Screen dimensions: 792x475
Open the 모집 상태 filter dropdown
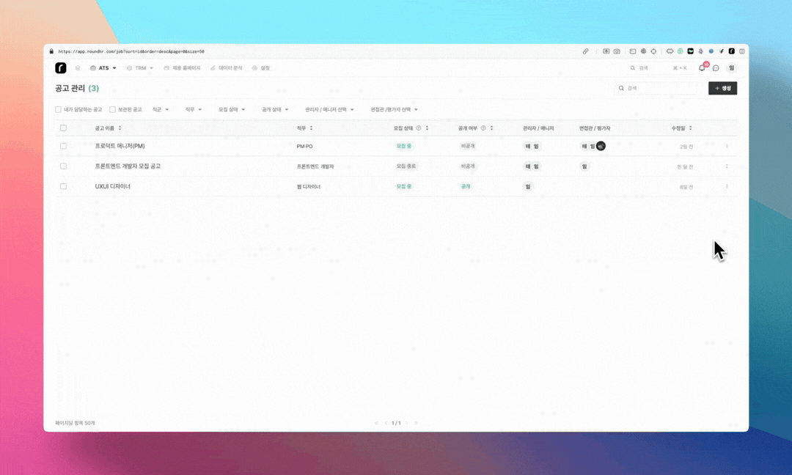[x=232, y=110]
